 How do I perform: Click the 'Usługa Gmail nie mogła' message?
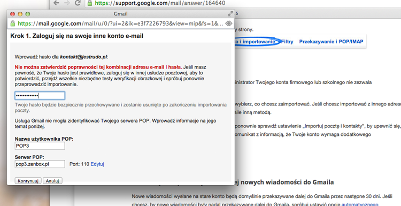[x=115, y=124]
